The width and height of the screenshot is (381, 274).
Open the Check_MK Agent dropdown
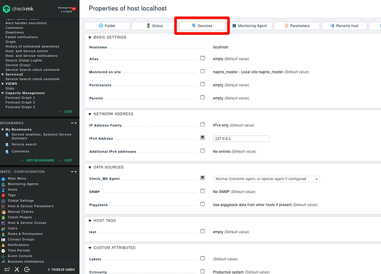[267, 179]
